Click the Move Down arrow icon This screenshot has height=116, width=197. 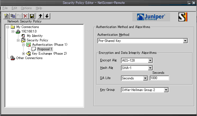47,16
